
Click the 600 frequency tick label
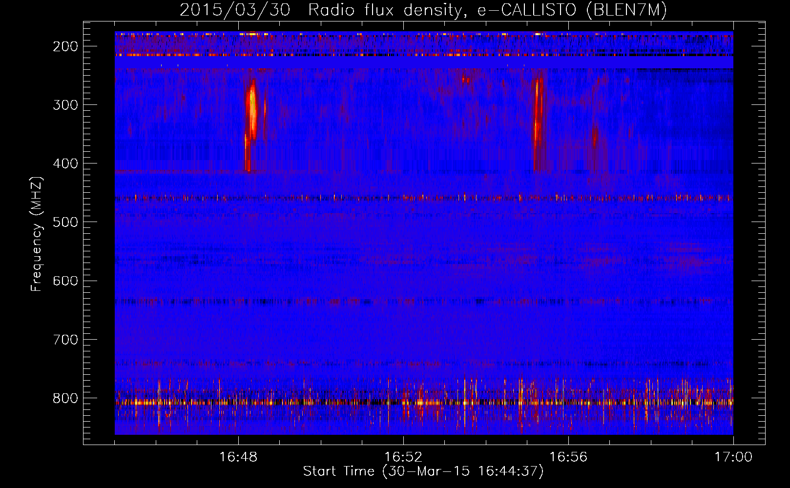click(x=65, y=281)
